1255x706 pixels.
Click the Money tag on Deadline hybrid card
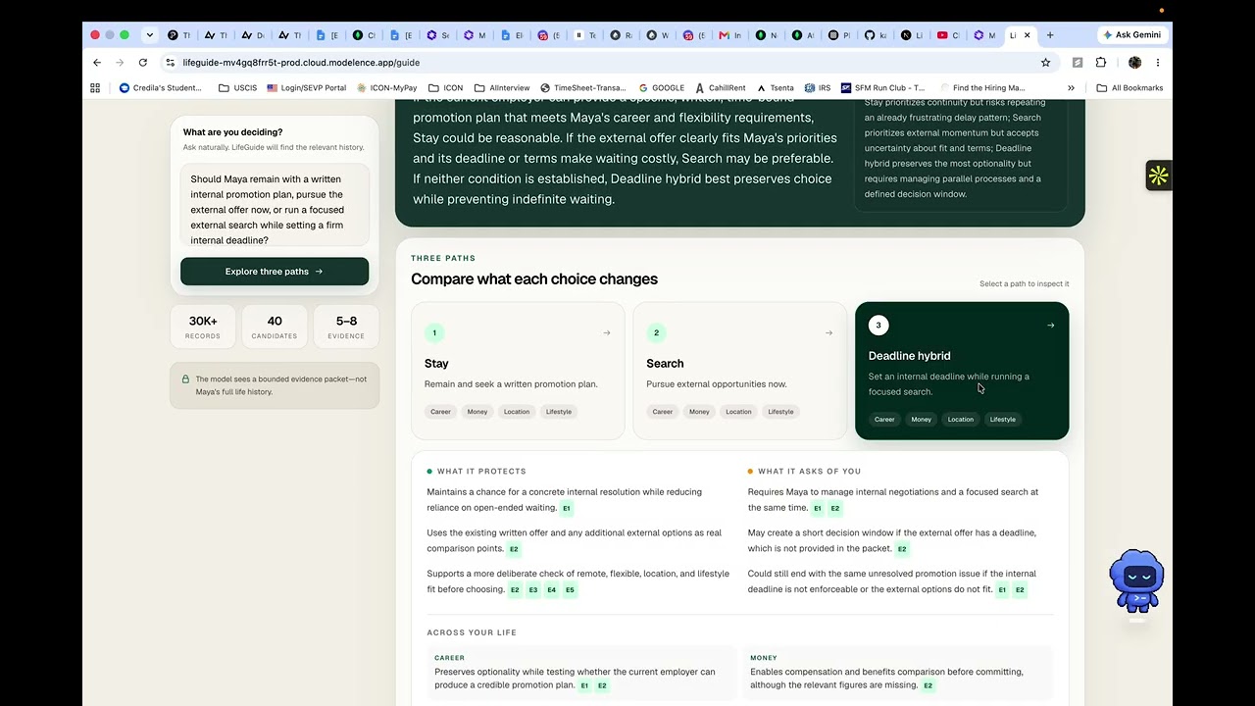click(x=921, y=420)
